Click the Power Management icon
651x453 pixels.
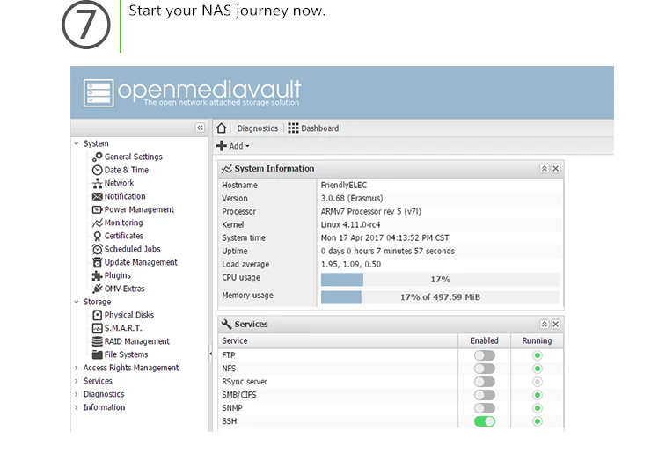97,209
